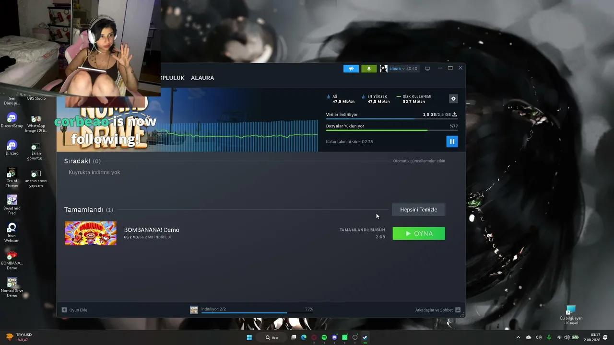
Task: Open the Windows Start menu
Action: (249, 337)
